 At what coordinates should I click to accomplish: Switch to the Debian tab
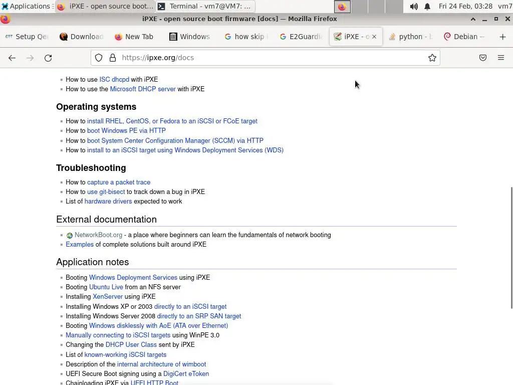coord(464,37)
